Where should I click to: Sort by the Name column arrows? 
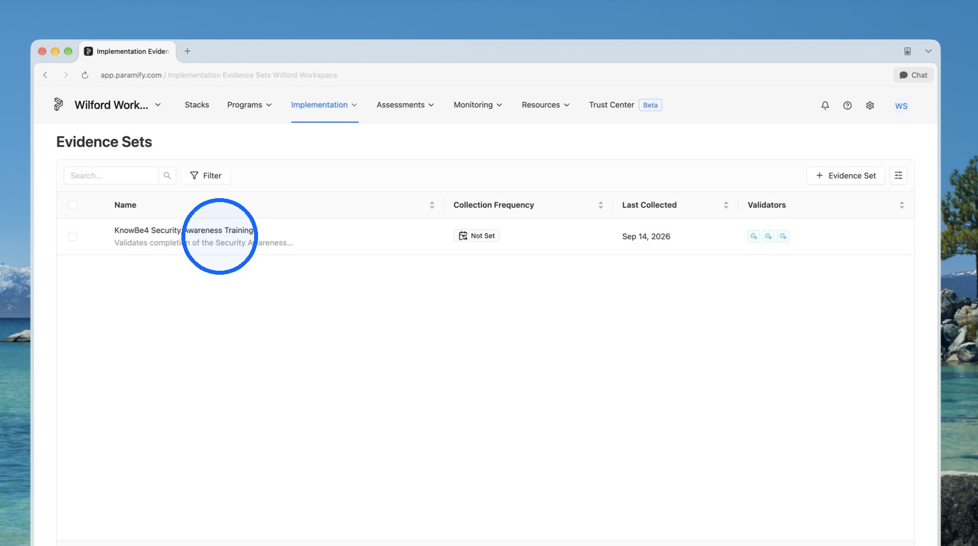[432, 205]
